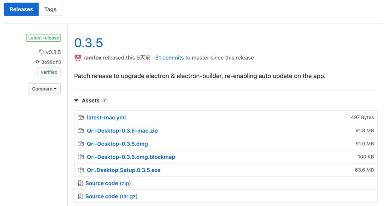
Task: Click the 91.9 MB file size
Action: click(365, 144)
